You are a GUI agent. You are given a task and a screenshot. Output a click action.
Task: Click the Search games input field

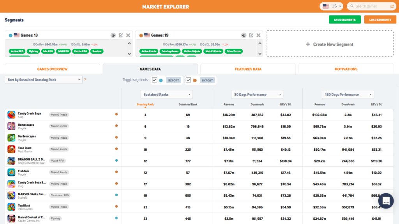point(371,6)
